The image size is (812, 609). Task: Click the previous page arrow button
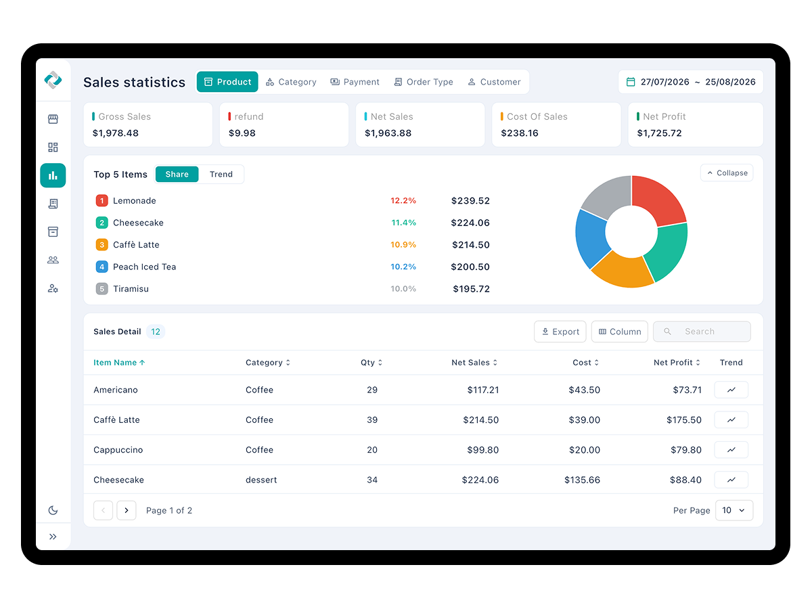tap(103, 510)
